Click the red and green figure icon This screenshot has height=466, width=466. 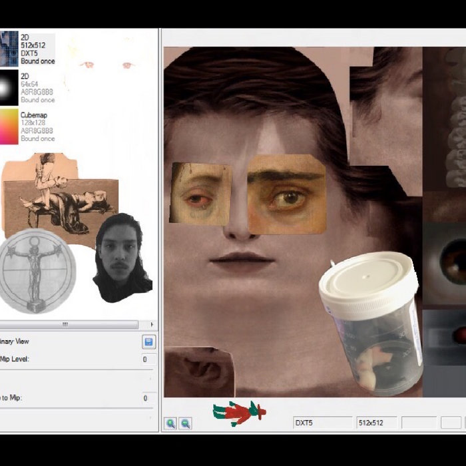239,413
